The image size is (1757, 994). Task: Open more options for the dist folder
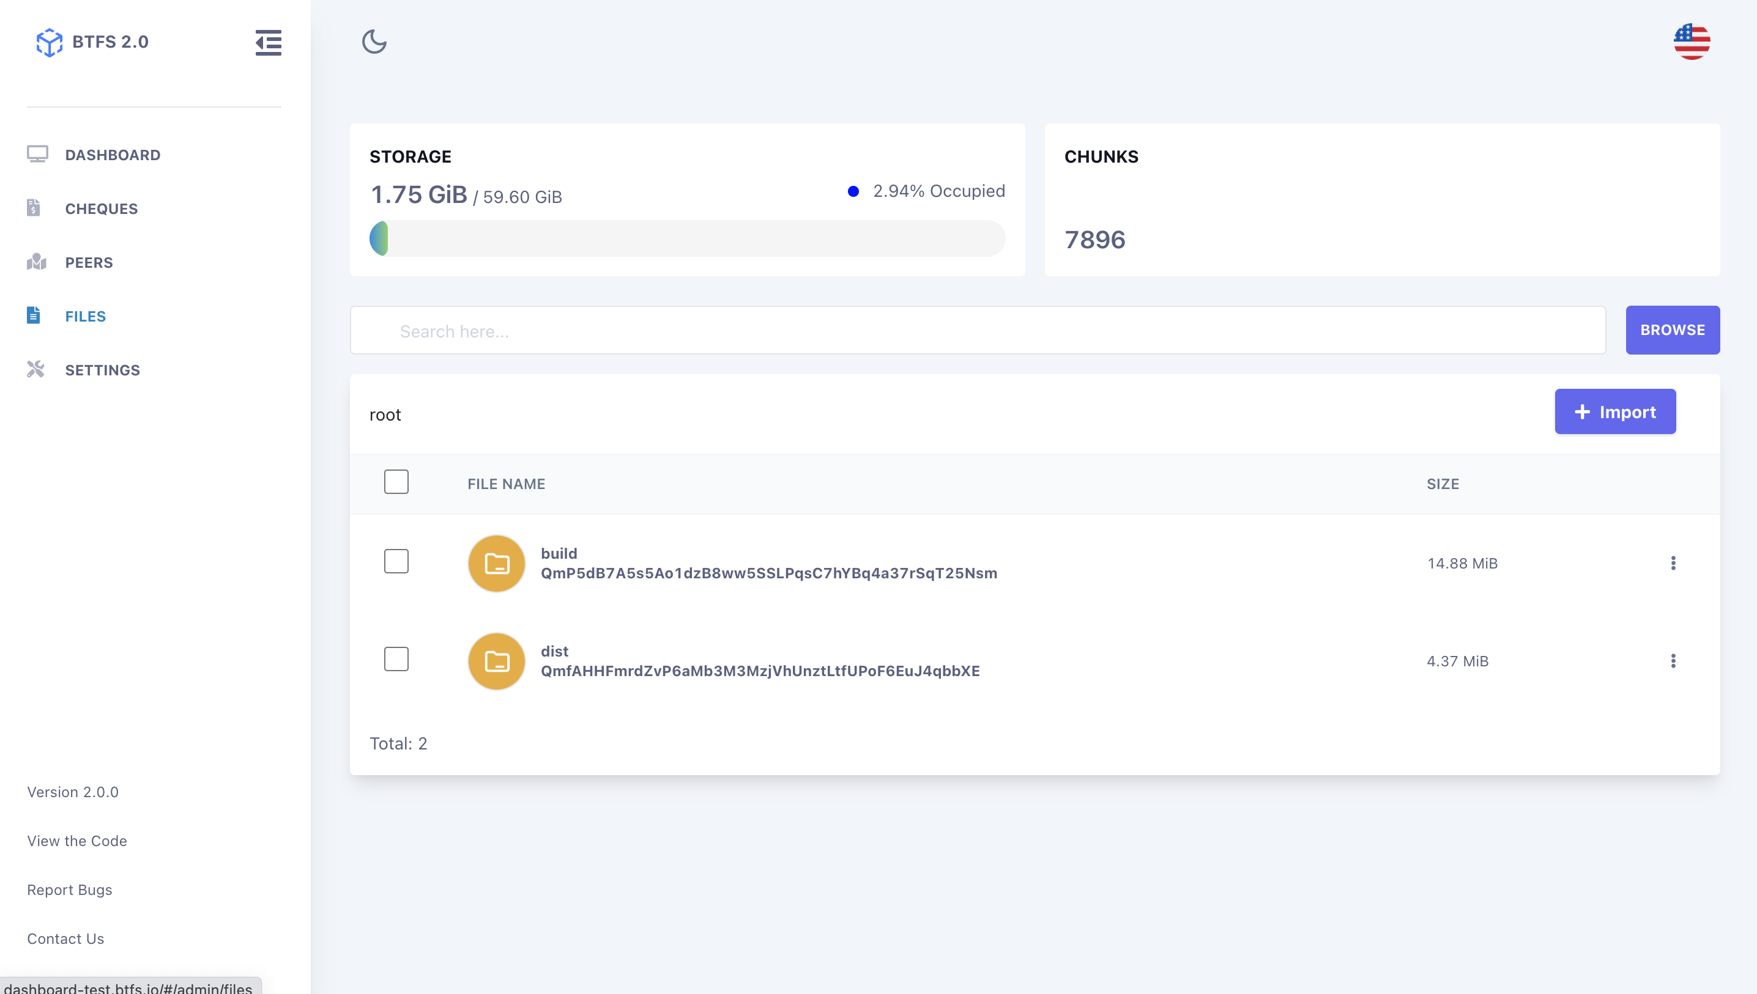click(1673, 661)
